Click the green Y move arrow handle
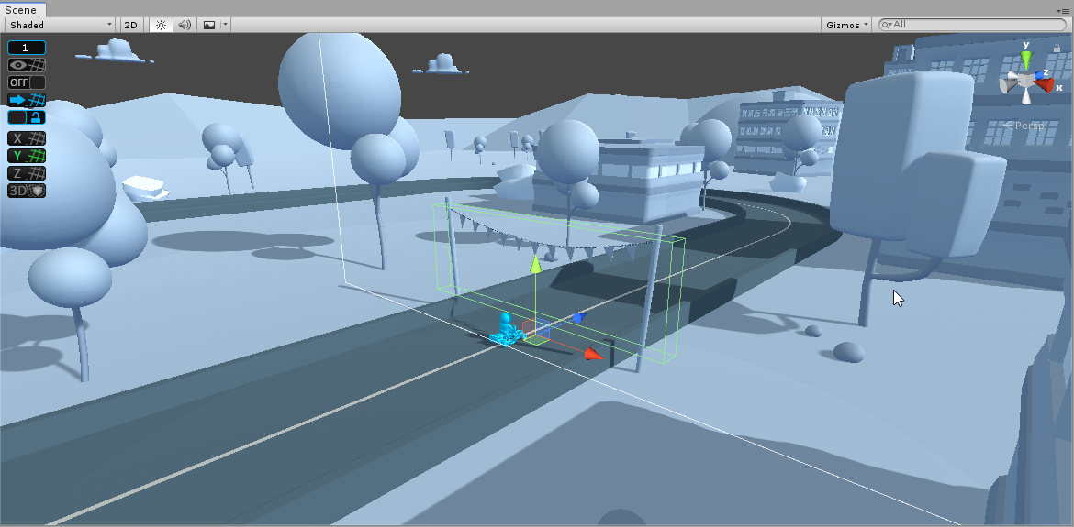 [534, 266]
